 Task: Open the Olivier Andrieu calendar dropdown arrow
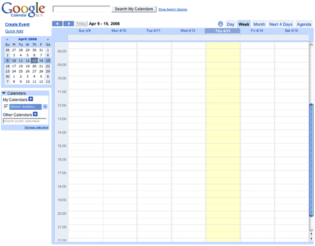45,107
